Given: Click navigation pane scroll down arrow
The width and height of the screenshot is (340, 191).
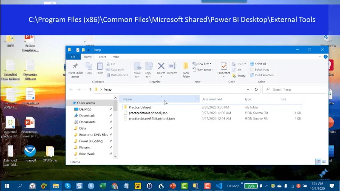Looking at the screenshot, I should coord(115,156).
